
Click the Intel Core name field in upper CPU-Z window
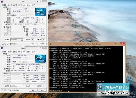pyautogui.click(x=22, y=9)
